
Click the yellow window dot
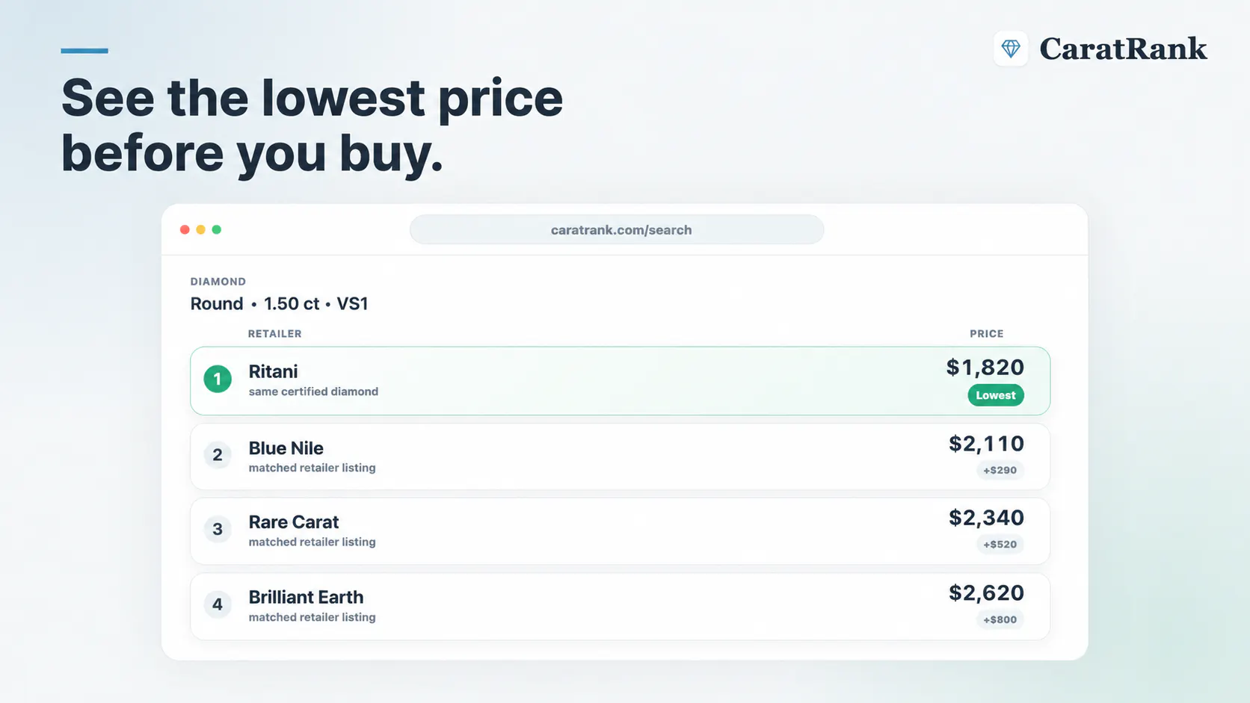pyautogui.click(x=200, y=229)
